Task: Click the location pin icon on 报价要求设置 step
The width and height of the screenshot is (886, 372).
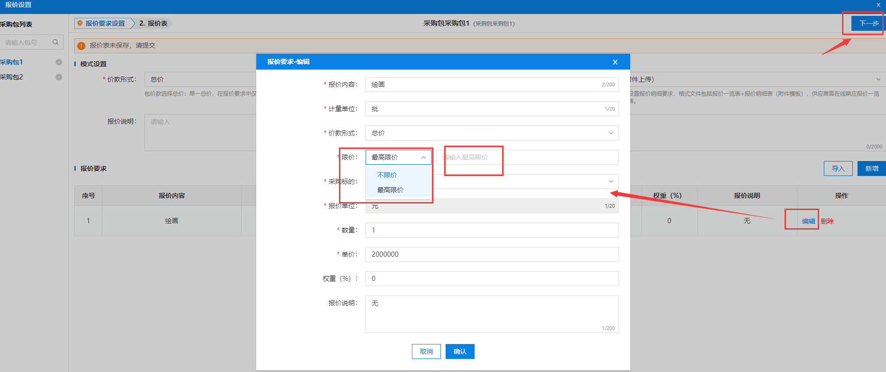Action: tap(80, 23)
